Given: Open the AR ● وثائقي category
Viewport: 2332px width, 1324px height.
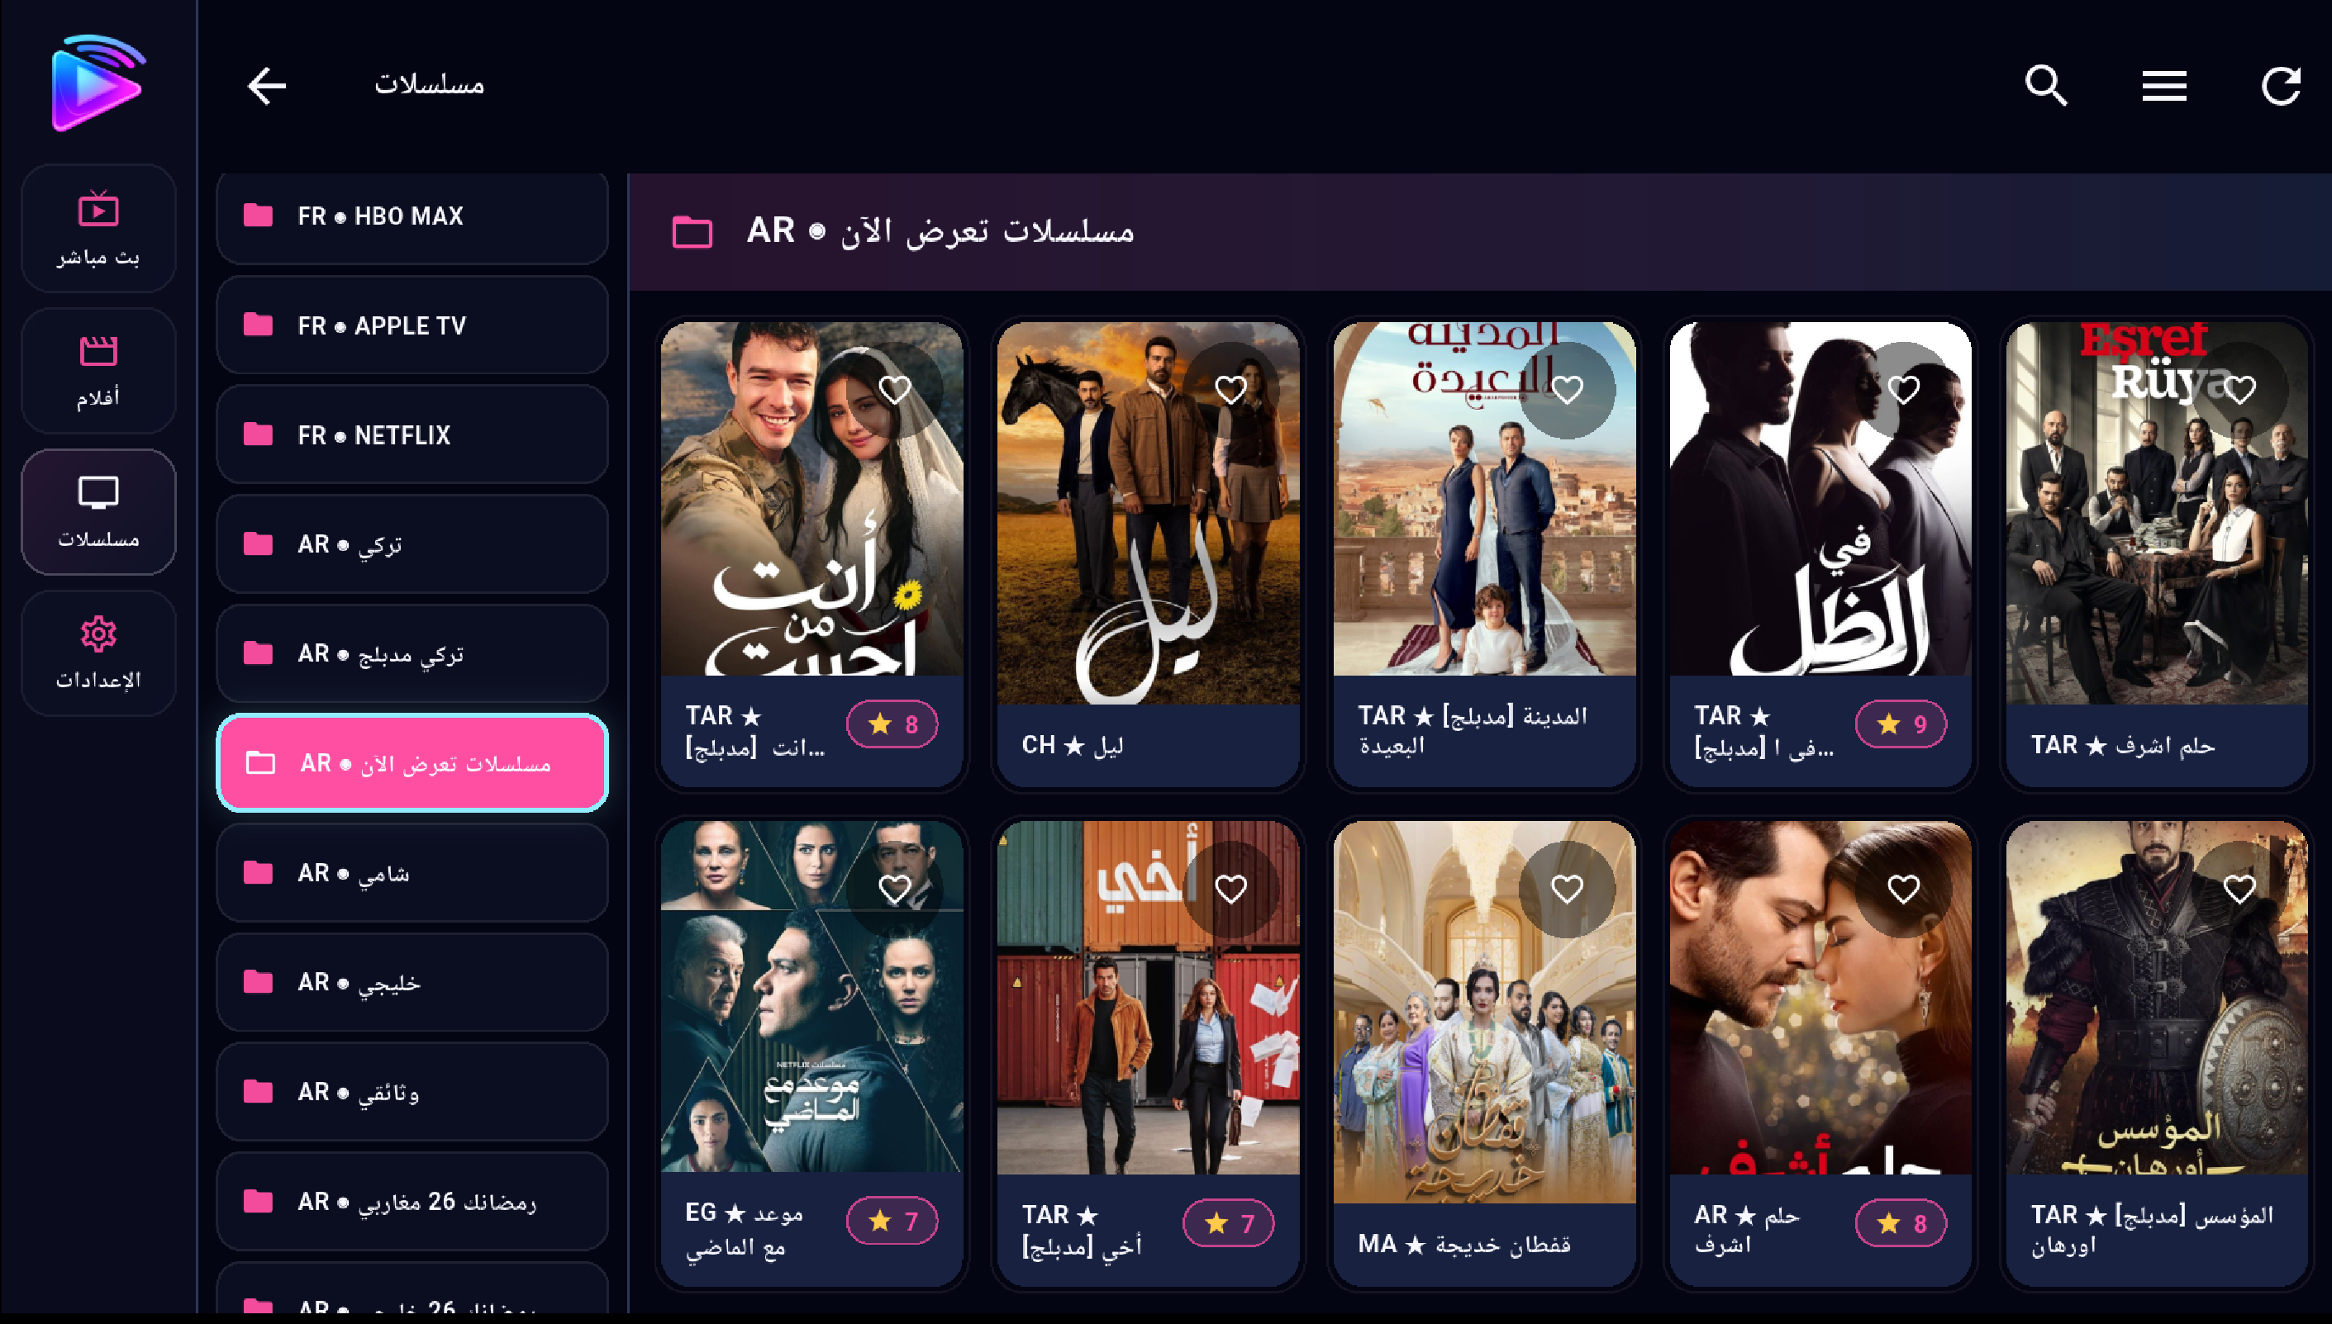Looking at the screenshot, I should coord(412,1091).
